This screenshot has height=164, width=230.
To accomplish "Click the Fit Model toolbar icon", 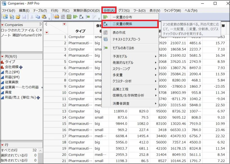I will [x=88, y=17].
